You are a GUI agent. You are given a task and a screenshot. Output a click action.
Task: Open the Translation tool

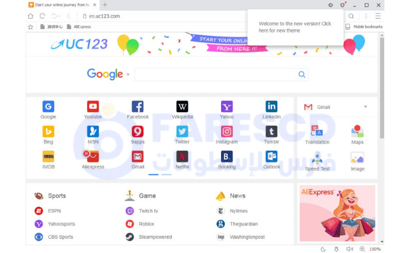(317, 135)
